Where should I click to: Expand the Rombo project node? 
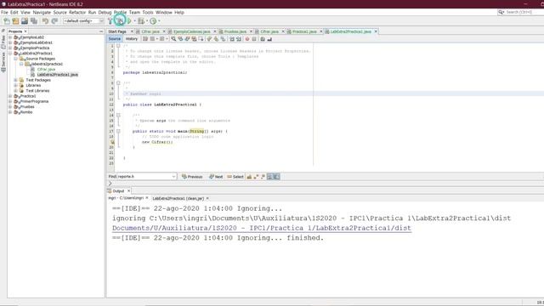(10, 112)
